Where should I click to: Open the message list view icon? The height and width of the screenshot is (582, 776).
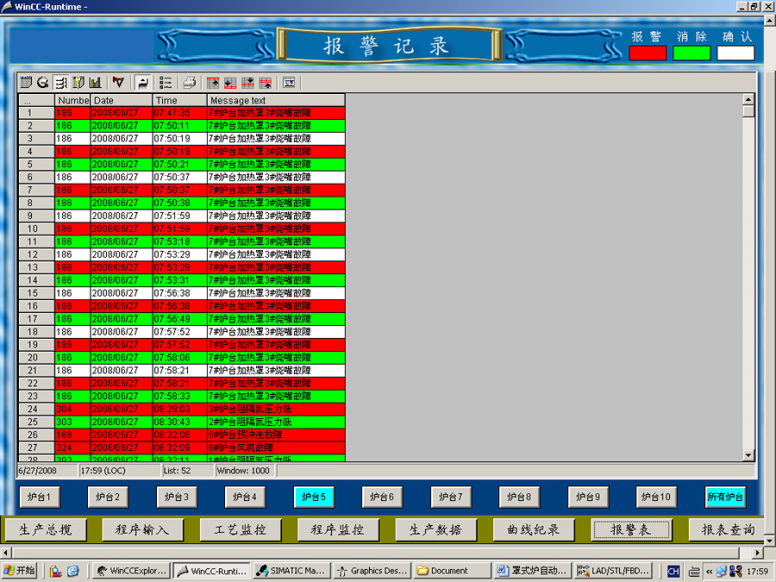pos(27,83)
